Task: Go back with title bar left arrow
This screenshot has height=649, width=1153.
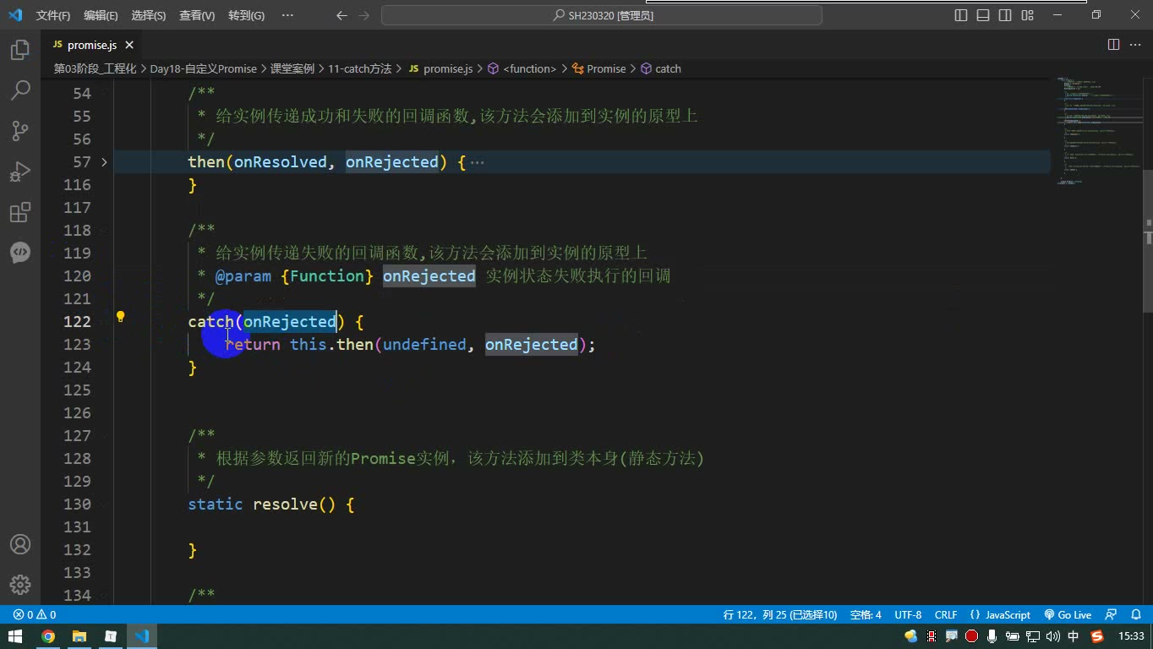Action: [x=342, y=15]
